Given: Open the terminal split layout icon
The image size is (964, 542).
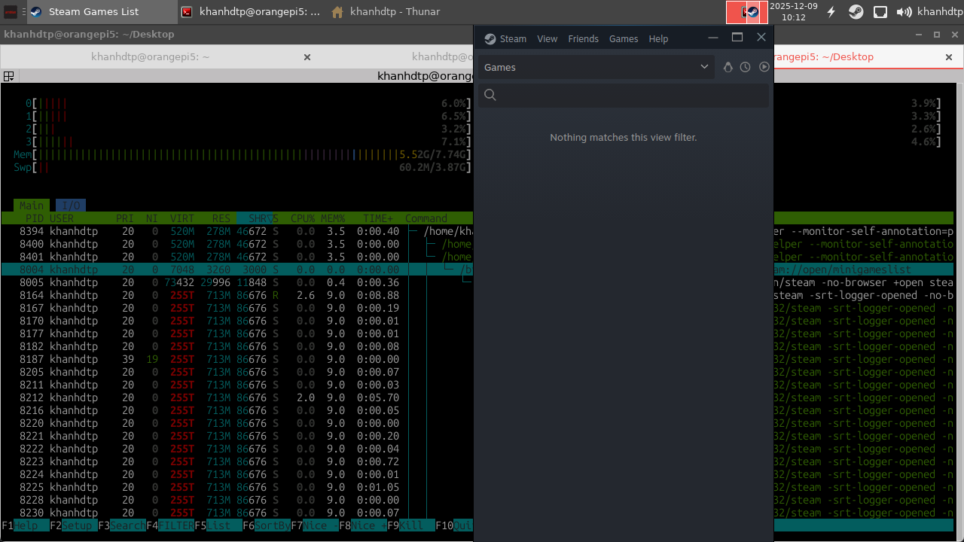Looking at the screenshot, I should point(9,76).
